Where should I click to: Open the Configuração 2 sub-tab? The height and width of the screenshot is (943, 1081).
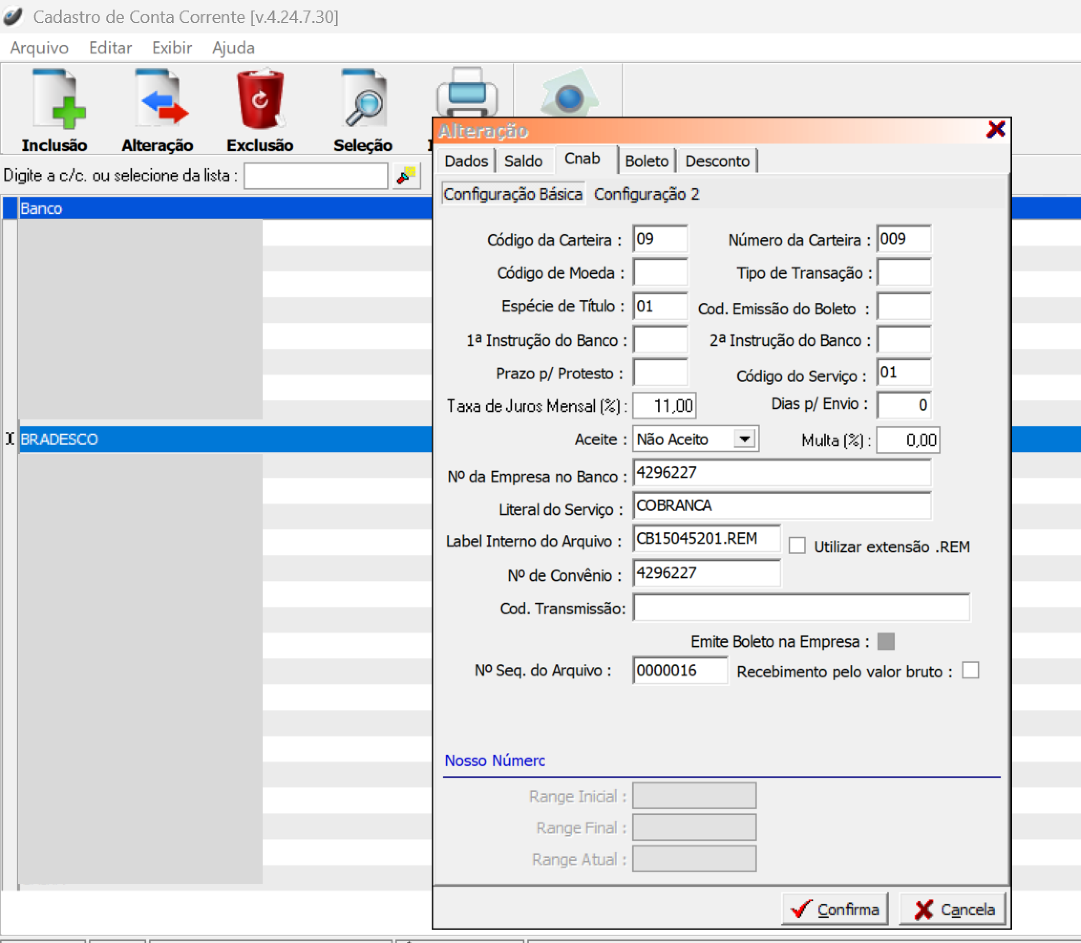[646, 194]
